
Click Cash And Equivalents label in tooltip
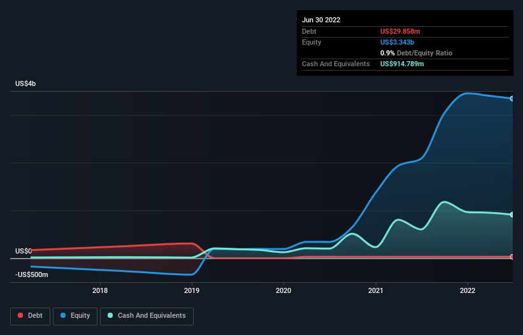(336, 64)
